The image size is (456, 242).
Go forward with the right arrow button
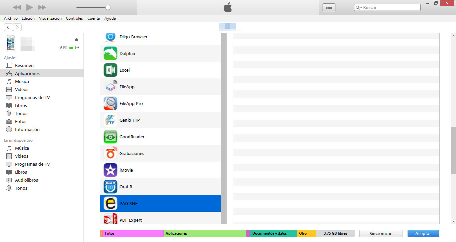click(17, 27)
